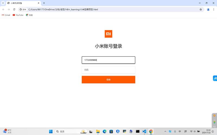Toggle the 拼 pinyin IME mode
The image size is (217, 135).
[186, 131]
